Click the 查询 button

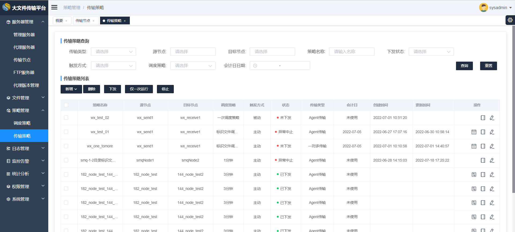(x=464, y=66)
